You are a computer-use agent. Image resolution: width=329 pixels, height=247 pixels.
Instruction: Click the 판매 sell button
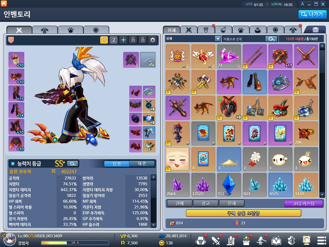[x=180, y=203]
